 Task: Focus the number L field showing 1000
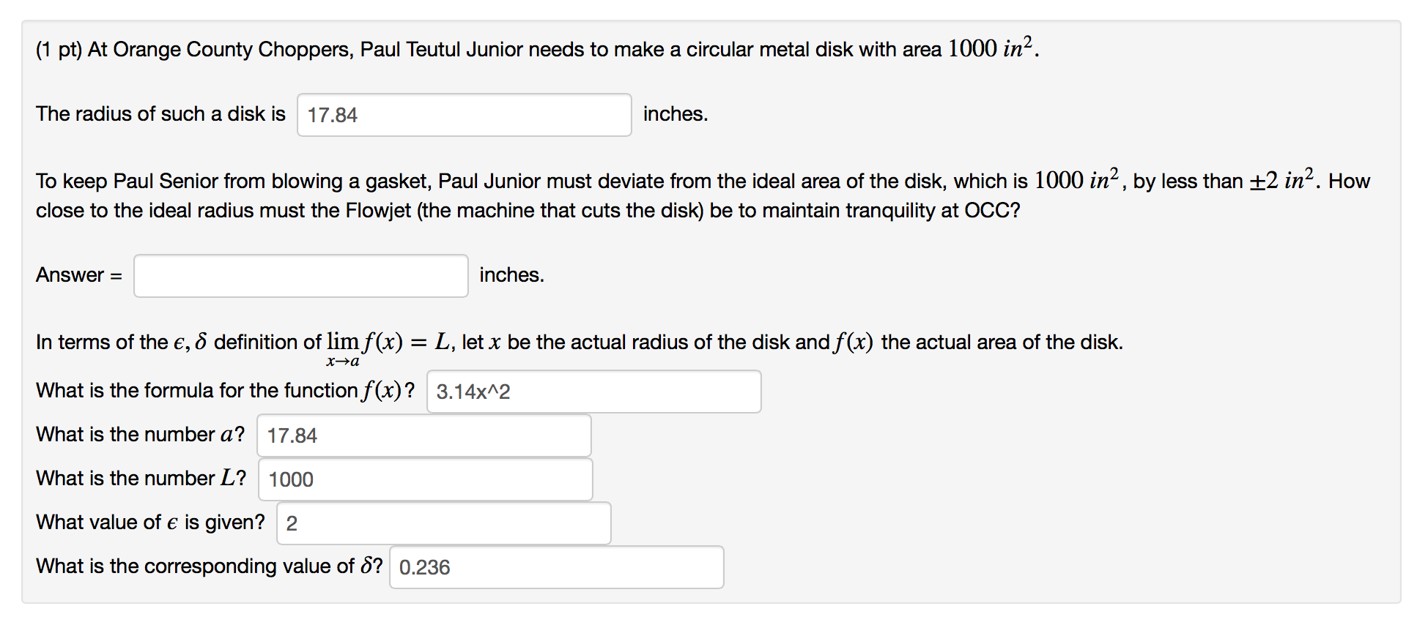[x=425, y=479]
